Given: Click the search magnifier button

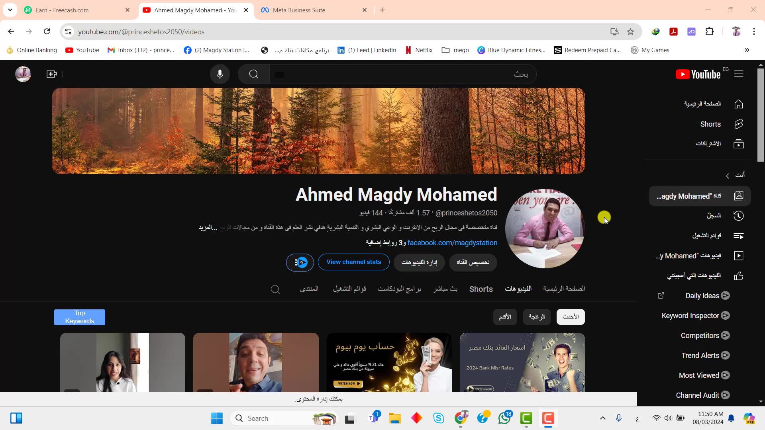Looking at the screenshot, I should (254, 74).
